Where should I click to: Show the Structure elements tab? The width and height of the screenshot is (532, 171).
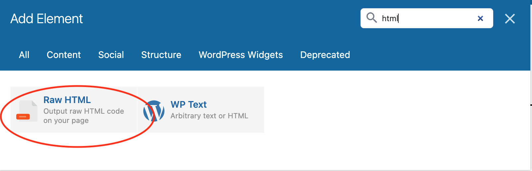point(161,55)
